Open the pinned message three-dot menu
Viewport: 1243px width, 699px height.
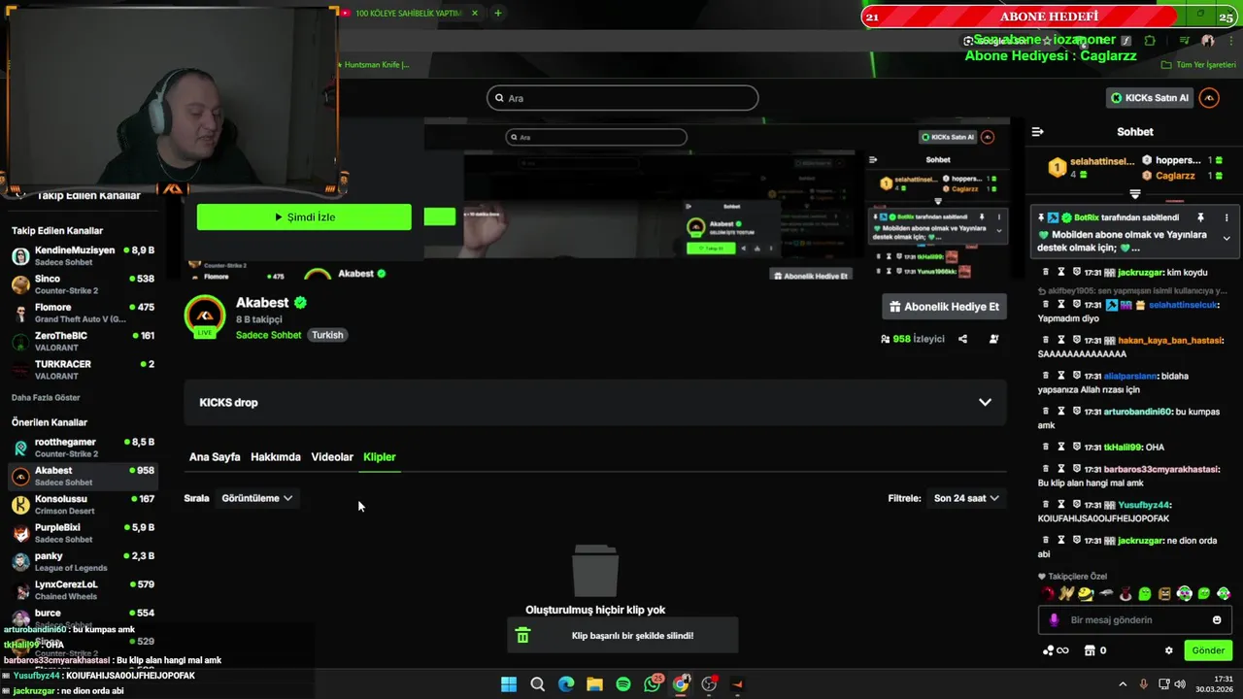tap(1226, 217)
